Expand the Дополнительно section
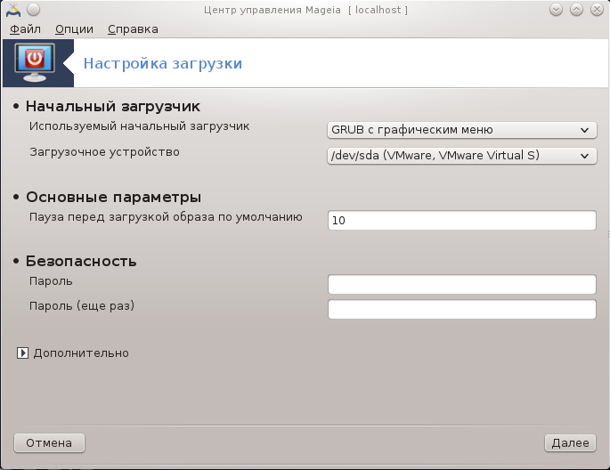 22,353
